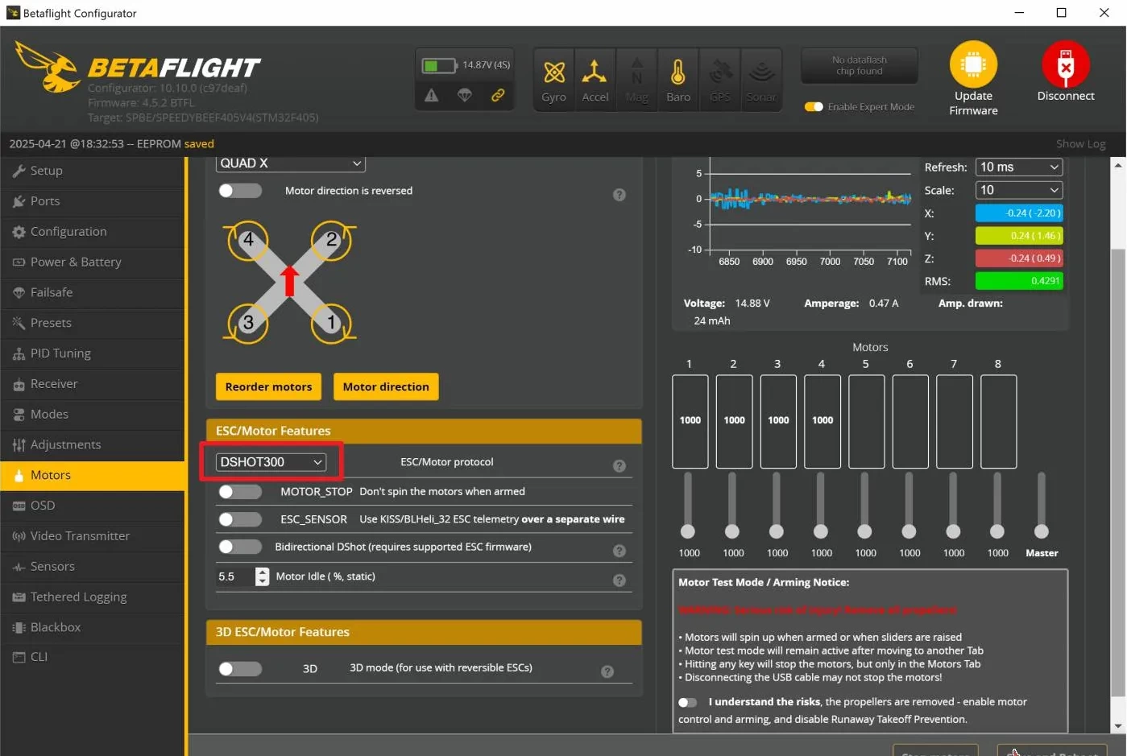
Task: Open the Scale 10 dropdown
Action: click(1019, 190)
